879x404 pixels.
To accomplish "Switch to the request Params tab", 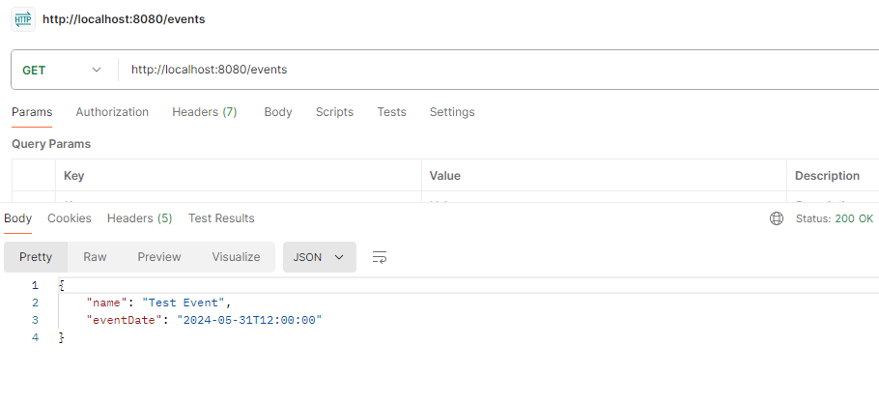I will pos(32,112).
